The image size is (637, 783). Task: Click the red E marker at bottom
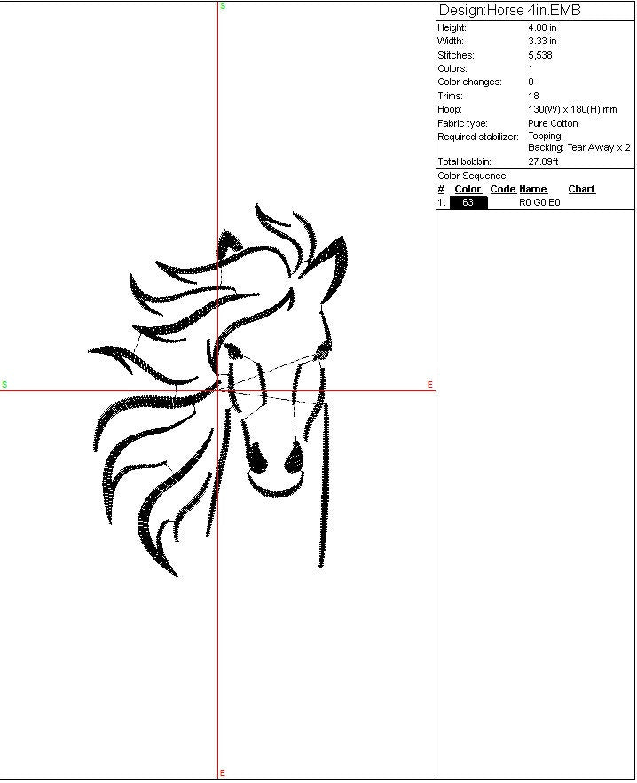(x=222, y=773)
